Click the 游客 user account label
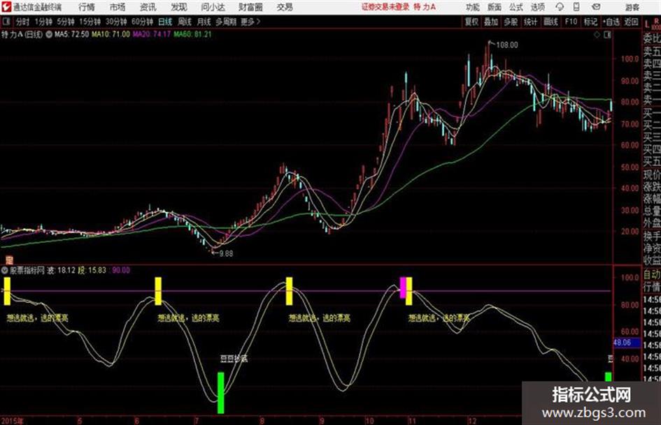The image size is (661, 425). pyautogui.click(x=632, y=7)
